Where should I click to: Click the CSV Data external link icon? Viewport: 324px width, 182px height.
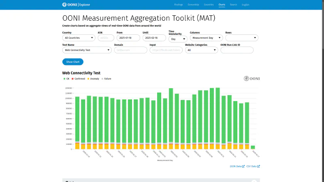(258, 166)
